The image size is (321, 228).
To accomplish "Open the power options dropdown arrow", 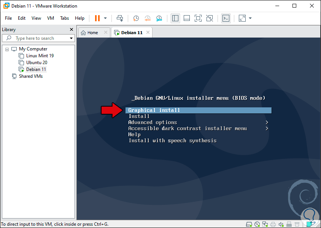I will tap(105, 18).
